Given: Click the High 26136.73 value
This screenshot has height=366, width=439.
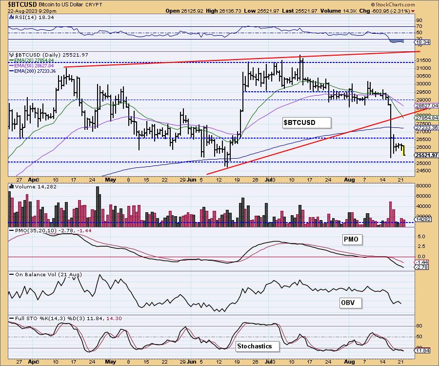Looking at the screenshot, I should click(x=223, y=11).
